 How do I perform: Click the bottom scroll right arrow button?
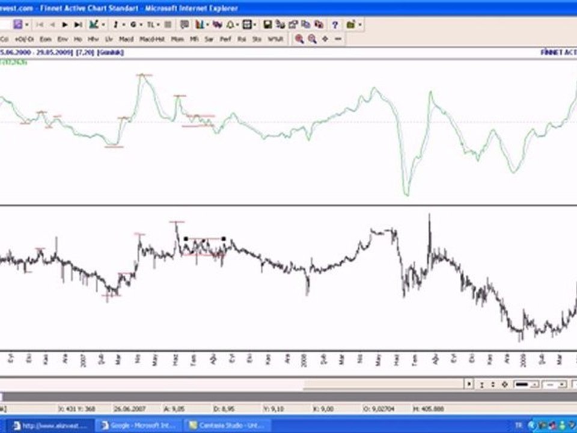[469, 384]
